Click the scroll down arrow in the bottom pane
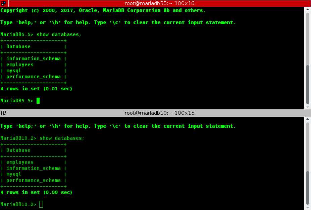The width and height of the screenshot is (311, 210). (x=308, y=208)
